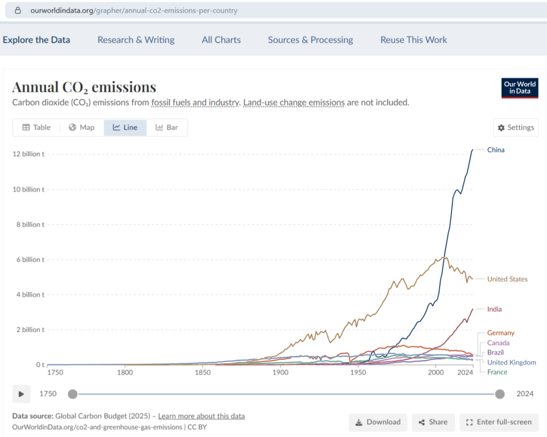The image size is (547, 437).
Task: Switch to the Bar chart view
Action: coord(167,127)
